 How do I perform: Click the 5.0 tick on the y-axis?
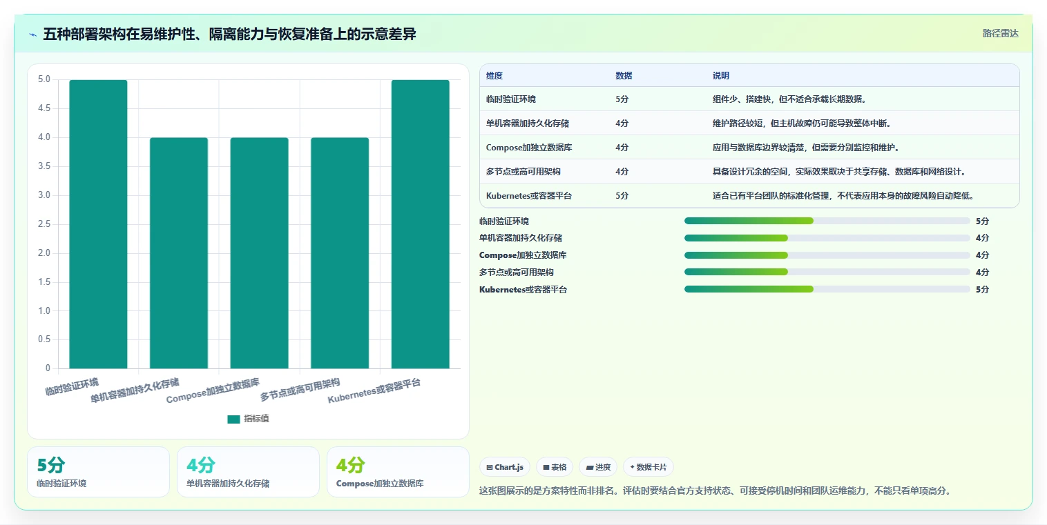(x=44, y=79)
